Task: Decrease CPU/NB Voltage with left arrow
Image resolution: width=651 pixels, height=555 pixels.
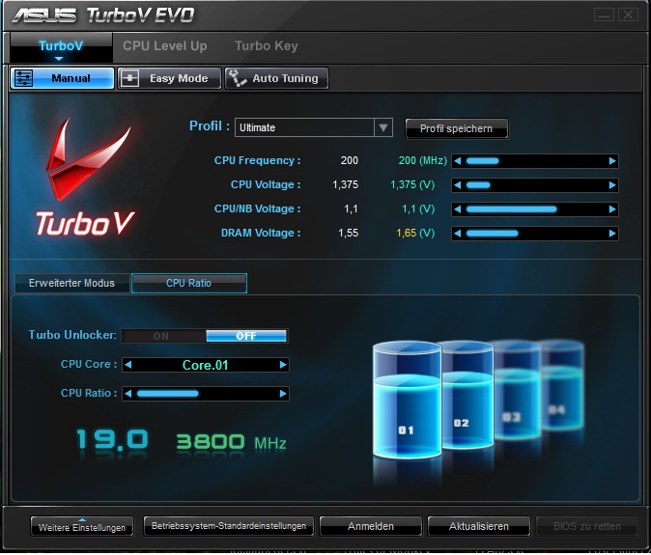Action: pyautogui.click(x=457, y=209)
